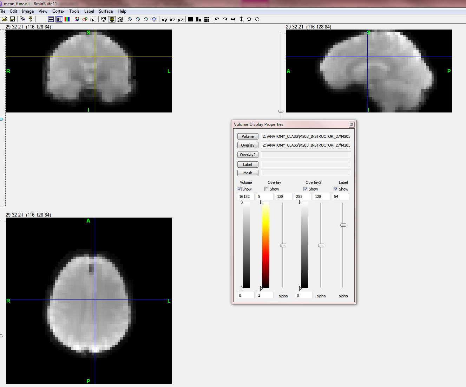Open the Surface menu
This screenshot has height=387, width=466.
[106, 11]
